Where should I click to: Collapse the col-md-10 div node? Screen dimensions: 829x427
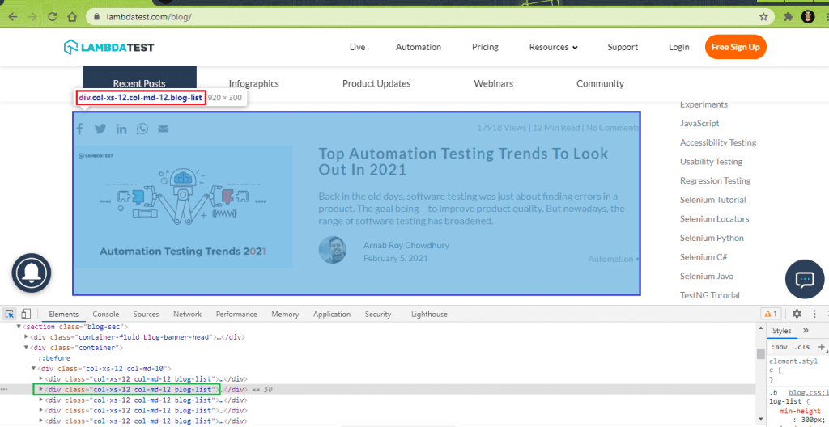click(34, 368)
